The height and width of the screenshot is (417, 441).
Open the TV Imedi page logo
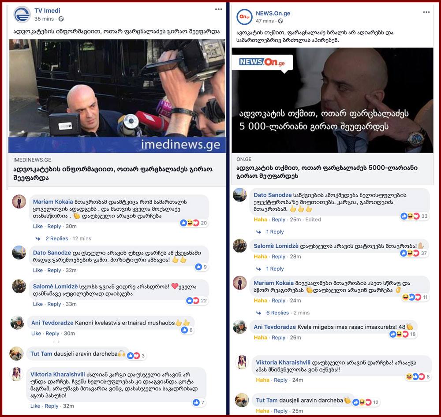22,15
